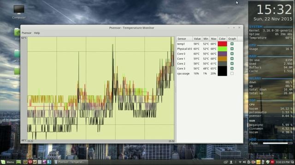
Task: Click the gray swatch for Core 2
Action: [x=222, y=64]
